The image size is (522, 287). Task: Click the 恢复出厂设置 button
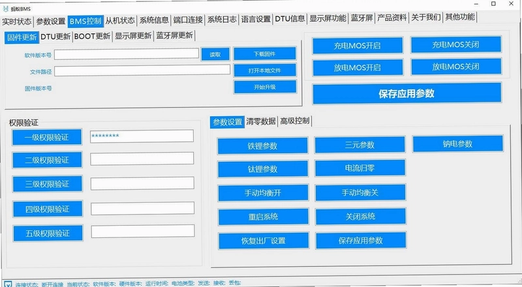[x=264, y=241]
